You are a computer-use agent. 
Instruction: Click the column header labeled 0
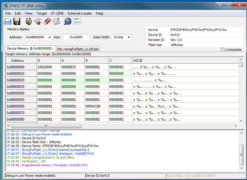pyautogui.click(x=49, y=61)
